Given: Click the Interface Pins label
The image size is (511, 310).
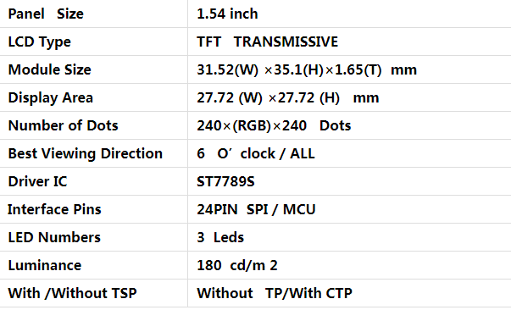Looking at the screenshot, I should [x=54, y=209].
